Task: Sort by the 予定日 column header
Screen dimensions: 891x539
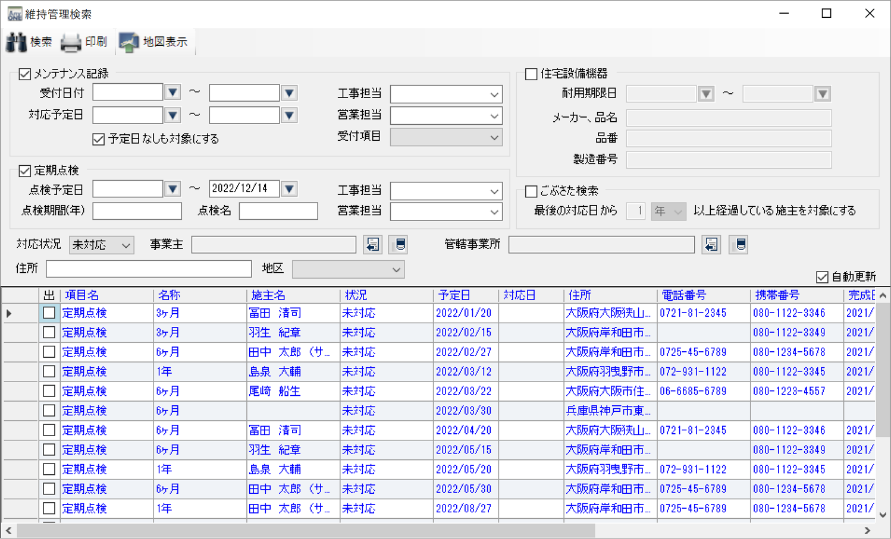Action: click(454, 295)
